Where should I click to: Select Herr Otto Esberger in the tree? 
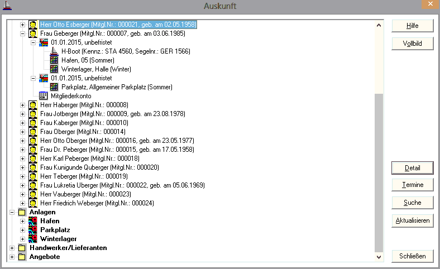coord(118,25)
